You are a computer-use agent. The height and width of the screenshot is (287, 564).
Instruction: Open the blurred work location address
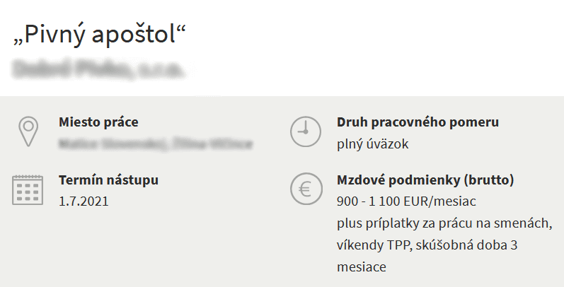tap(156, 145)
